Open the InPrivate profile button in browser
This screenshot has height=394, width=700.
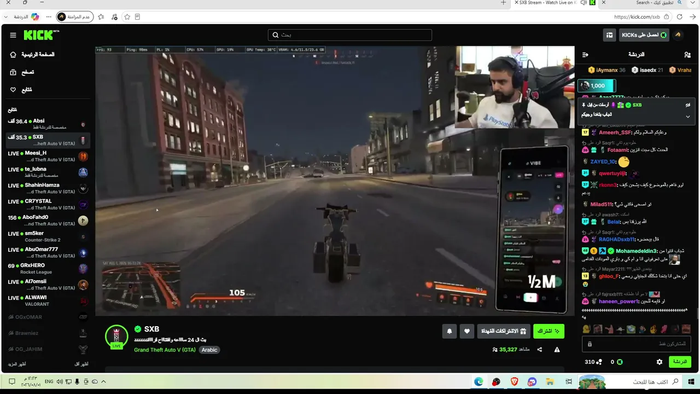tap(75, 17)
